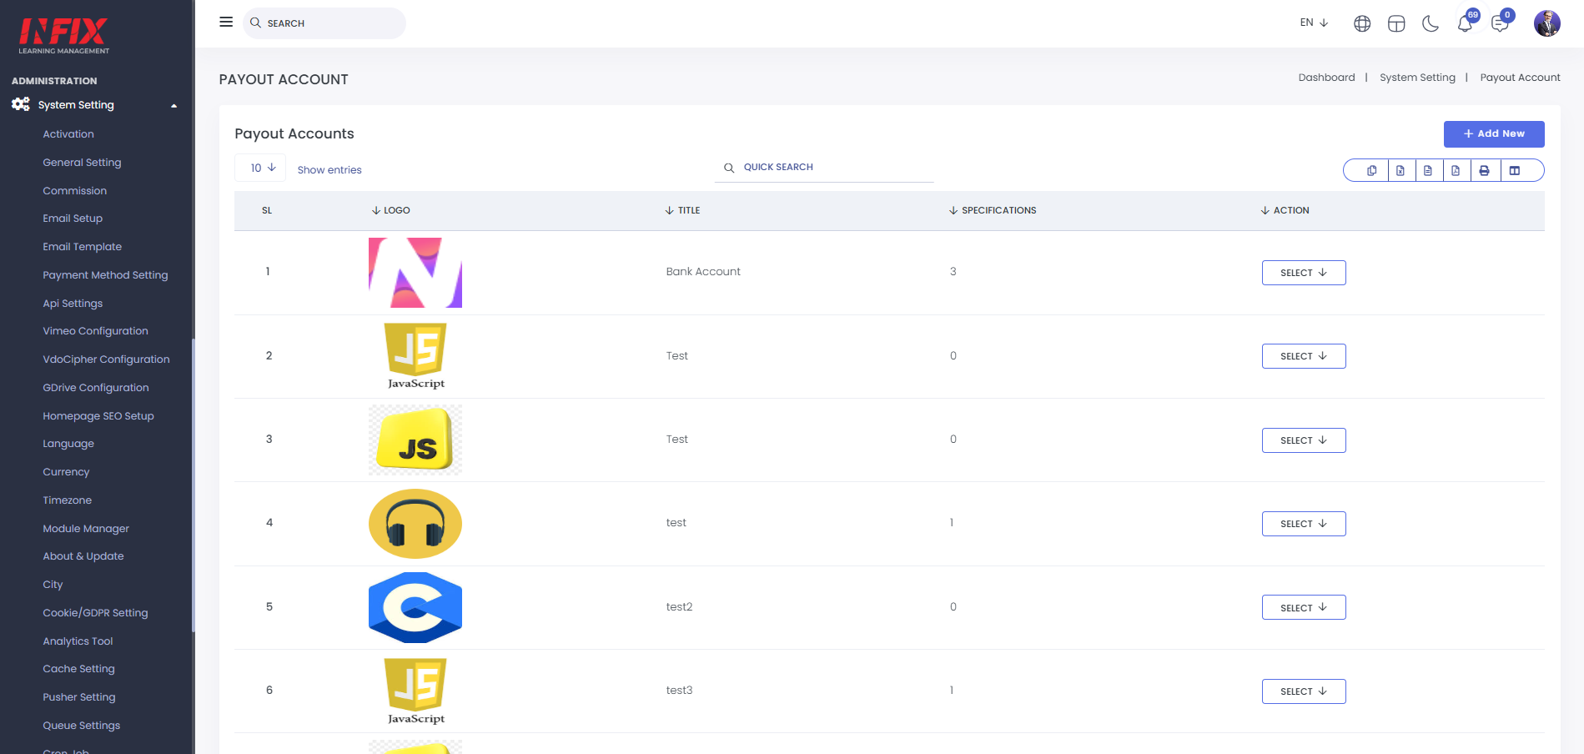Viewport: 1584px width, 754px height.
Task: Print the payout accounts table
Action: [x=1485, y=170]
